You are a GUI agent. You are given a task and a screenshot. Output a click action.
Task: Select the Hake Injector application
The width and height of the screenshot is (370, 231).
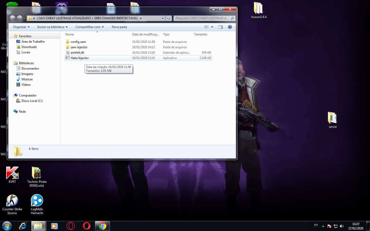138,58
